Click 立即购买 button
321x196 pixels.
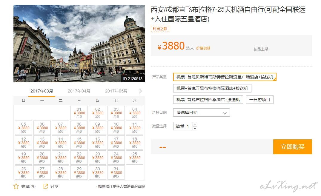point(293,147)
